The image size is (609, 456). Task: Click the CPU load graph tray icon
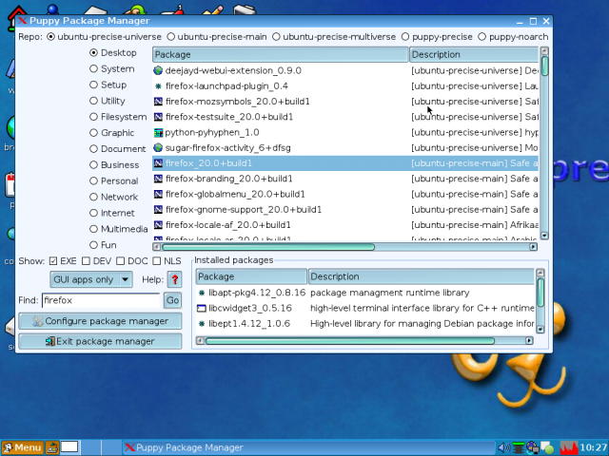coord(569,447)
